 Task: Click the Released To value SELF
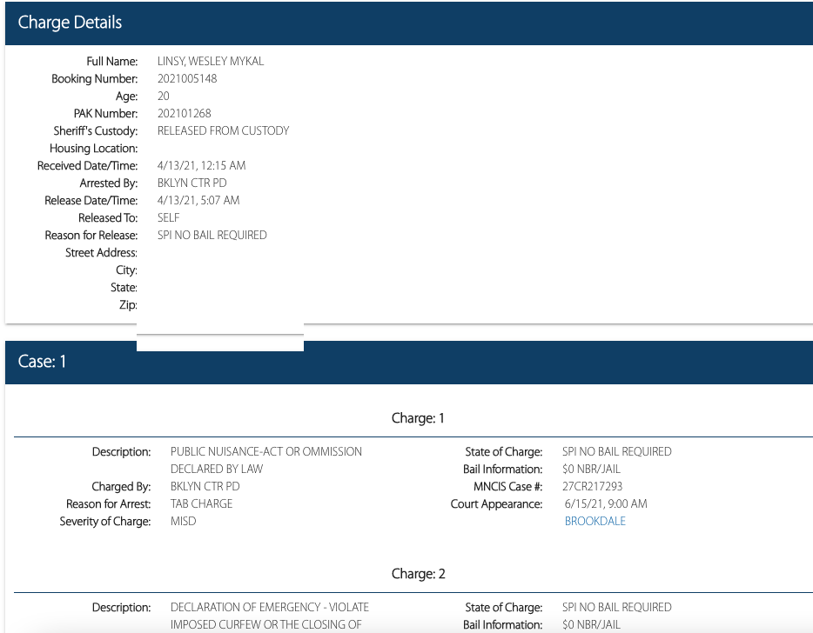coord(168,218)
